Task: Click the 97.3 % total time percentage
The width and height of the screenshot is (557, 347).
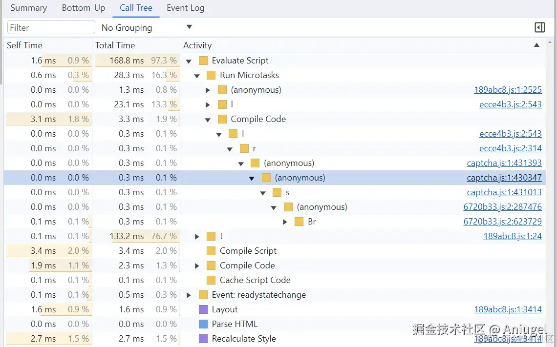Action: pos(164,61)
